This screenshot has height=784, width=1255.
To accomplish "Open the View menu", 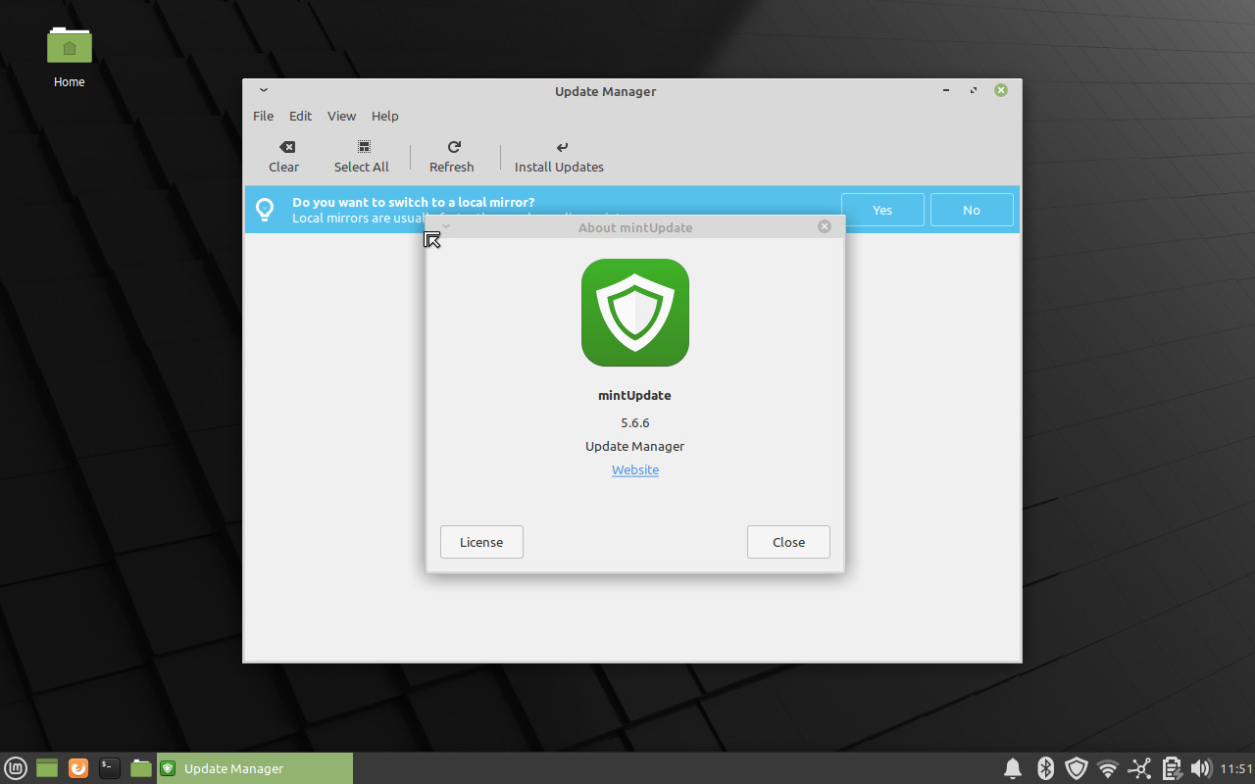I will click(341, 116).
